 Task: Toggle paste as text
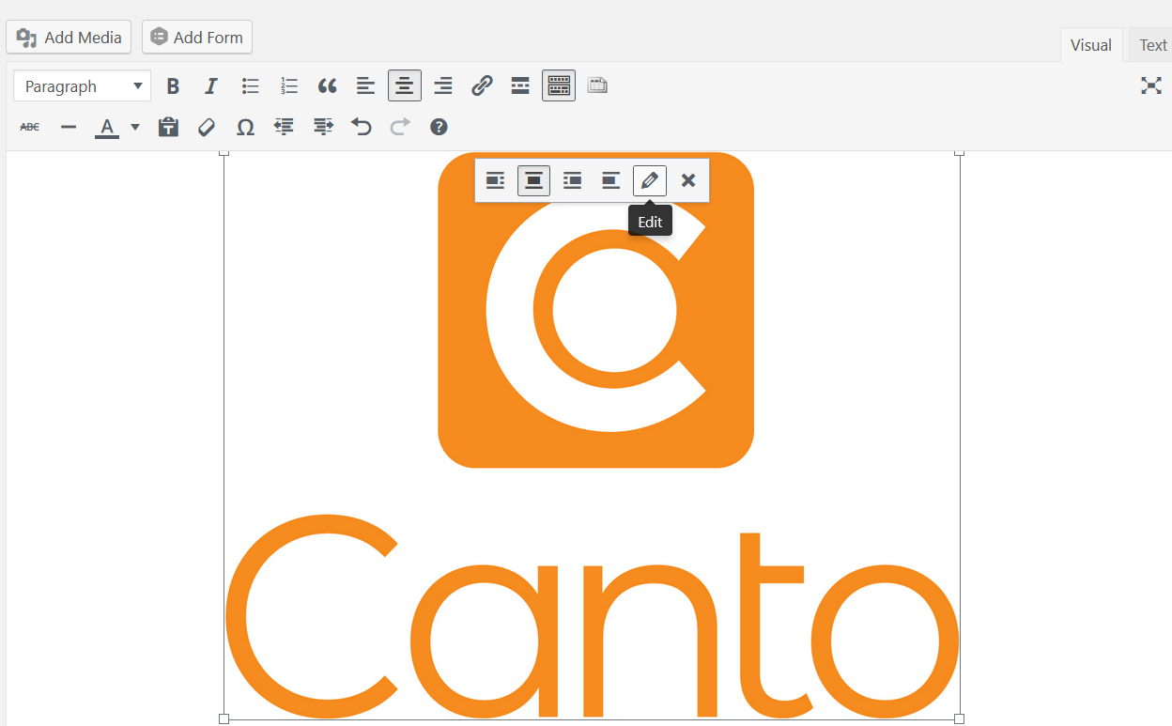pos(168,127)
